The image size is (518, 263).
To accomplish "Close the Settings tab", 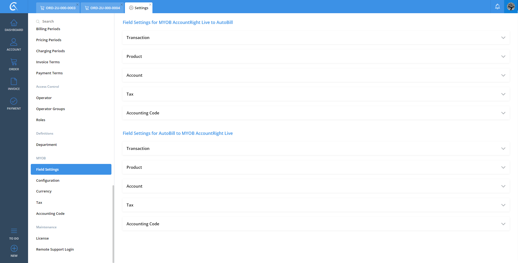I will click(150, 5).
